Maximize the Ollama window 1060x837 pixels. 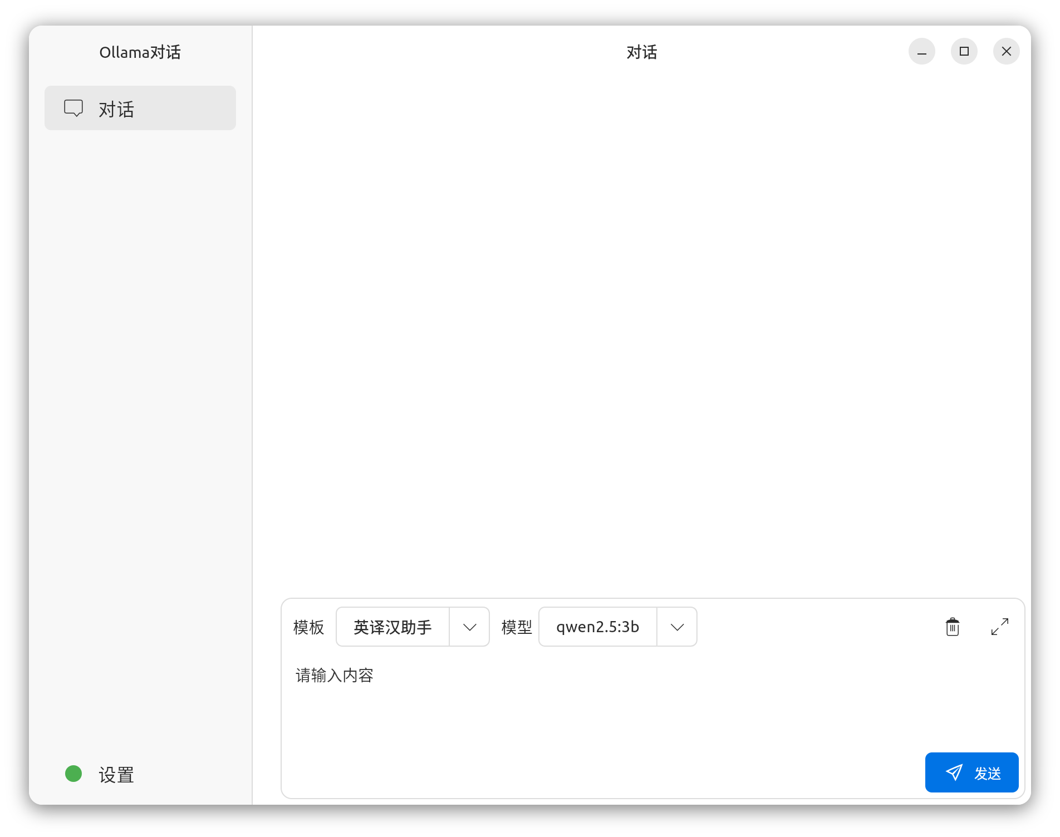tap(964, 51)
